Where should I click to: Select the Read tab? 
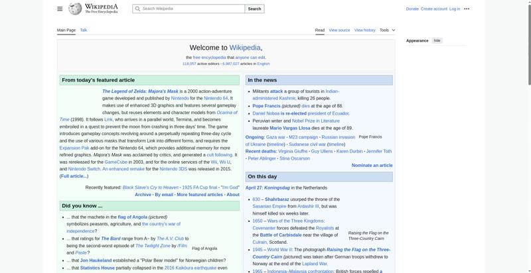coord(320,30)
